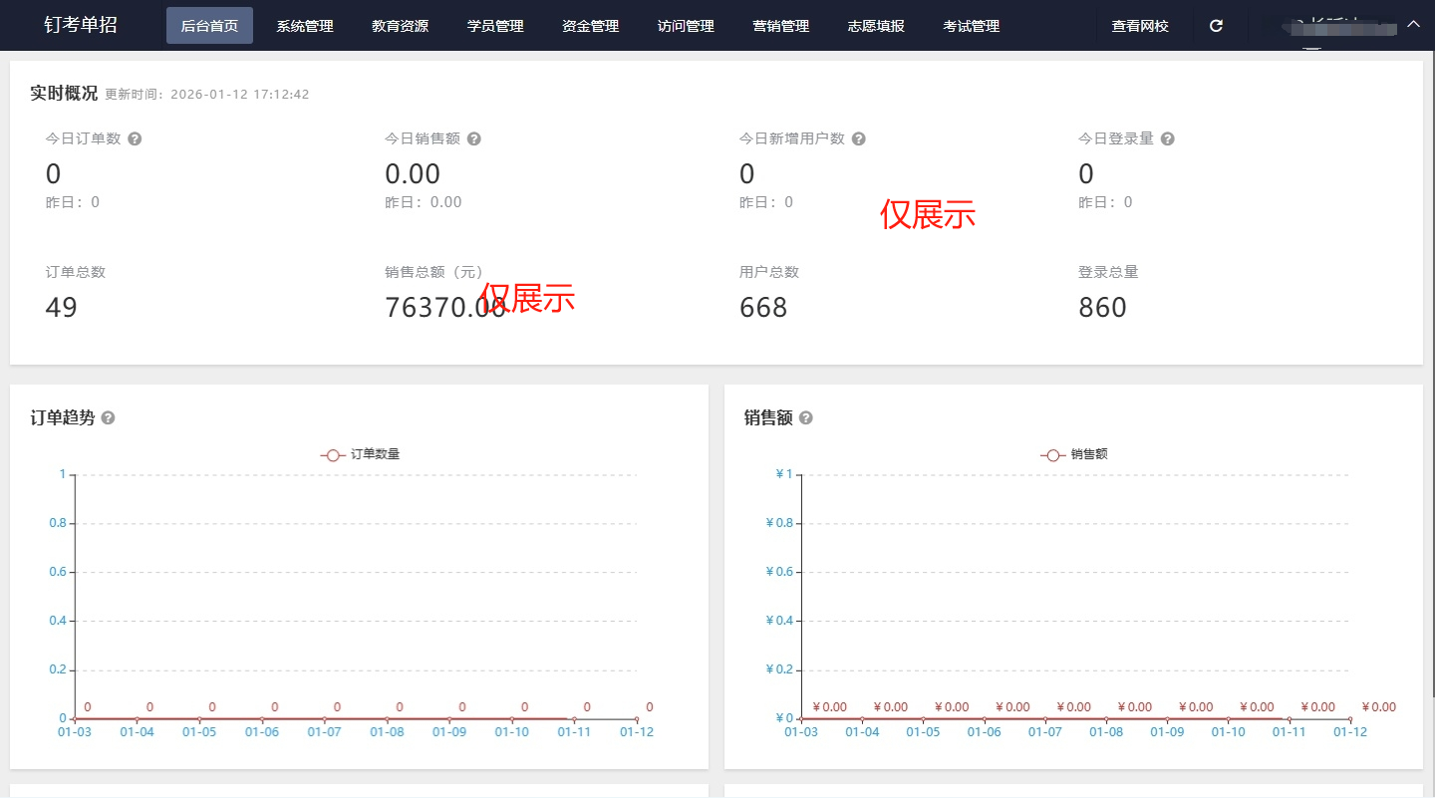Open the 学员管理 menu

[x=495, y=26]
